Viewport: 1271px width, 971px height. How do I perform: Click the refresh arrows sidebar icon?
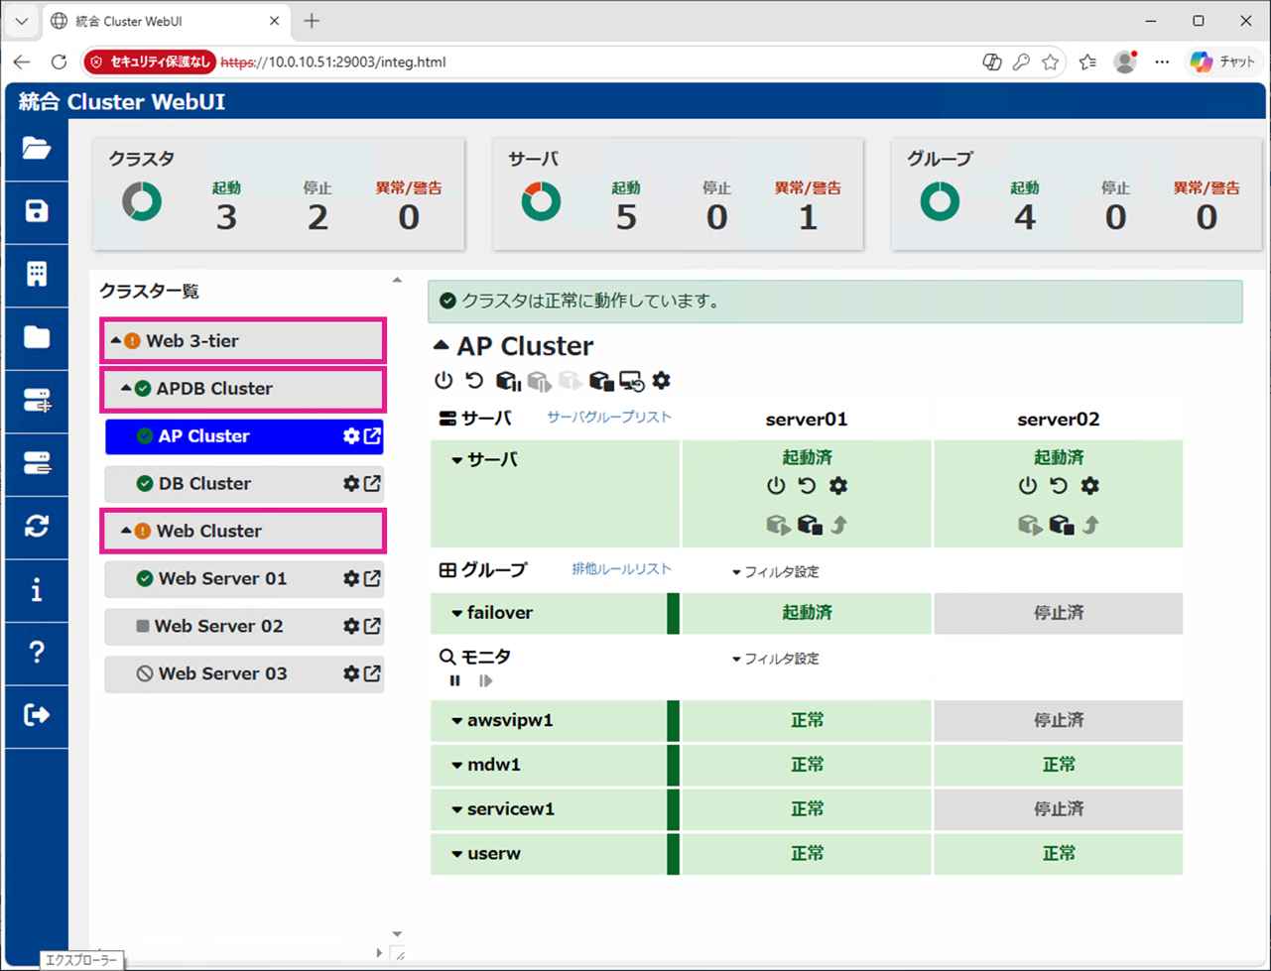(x=37, y=526)
